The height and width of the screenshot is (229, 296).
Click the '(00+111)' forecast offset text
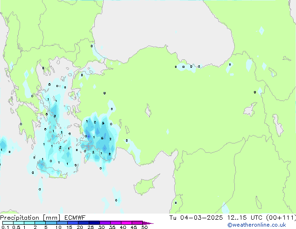[x=281, y=218]
